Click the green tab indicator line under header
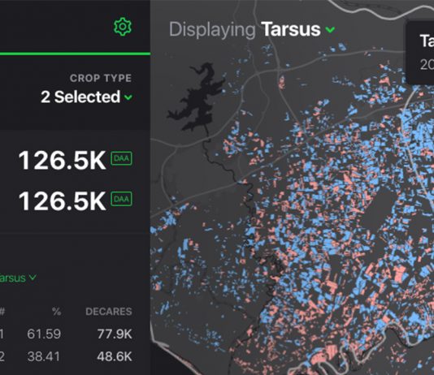This screenshot has height=375, width=434. 75,54
